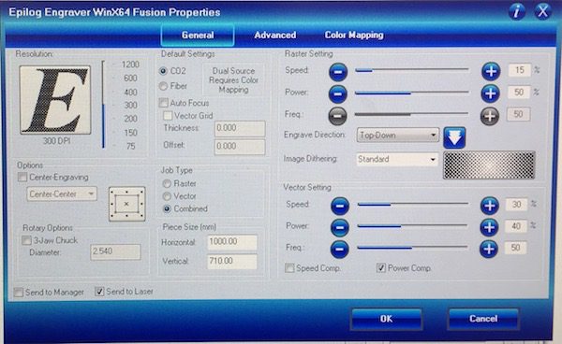Click the Diameter input field

point(115,251)
